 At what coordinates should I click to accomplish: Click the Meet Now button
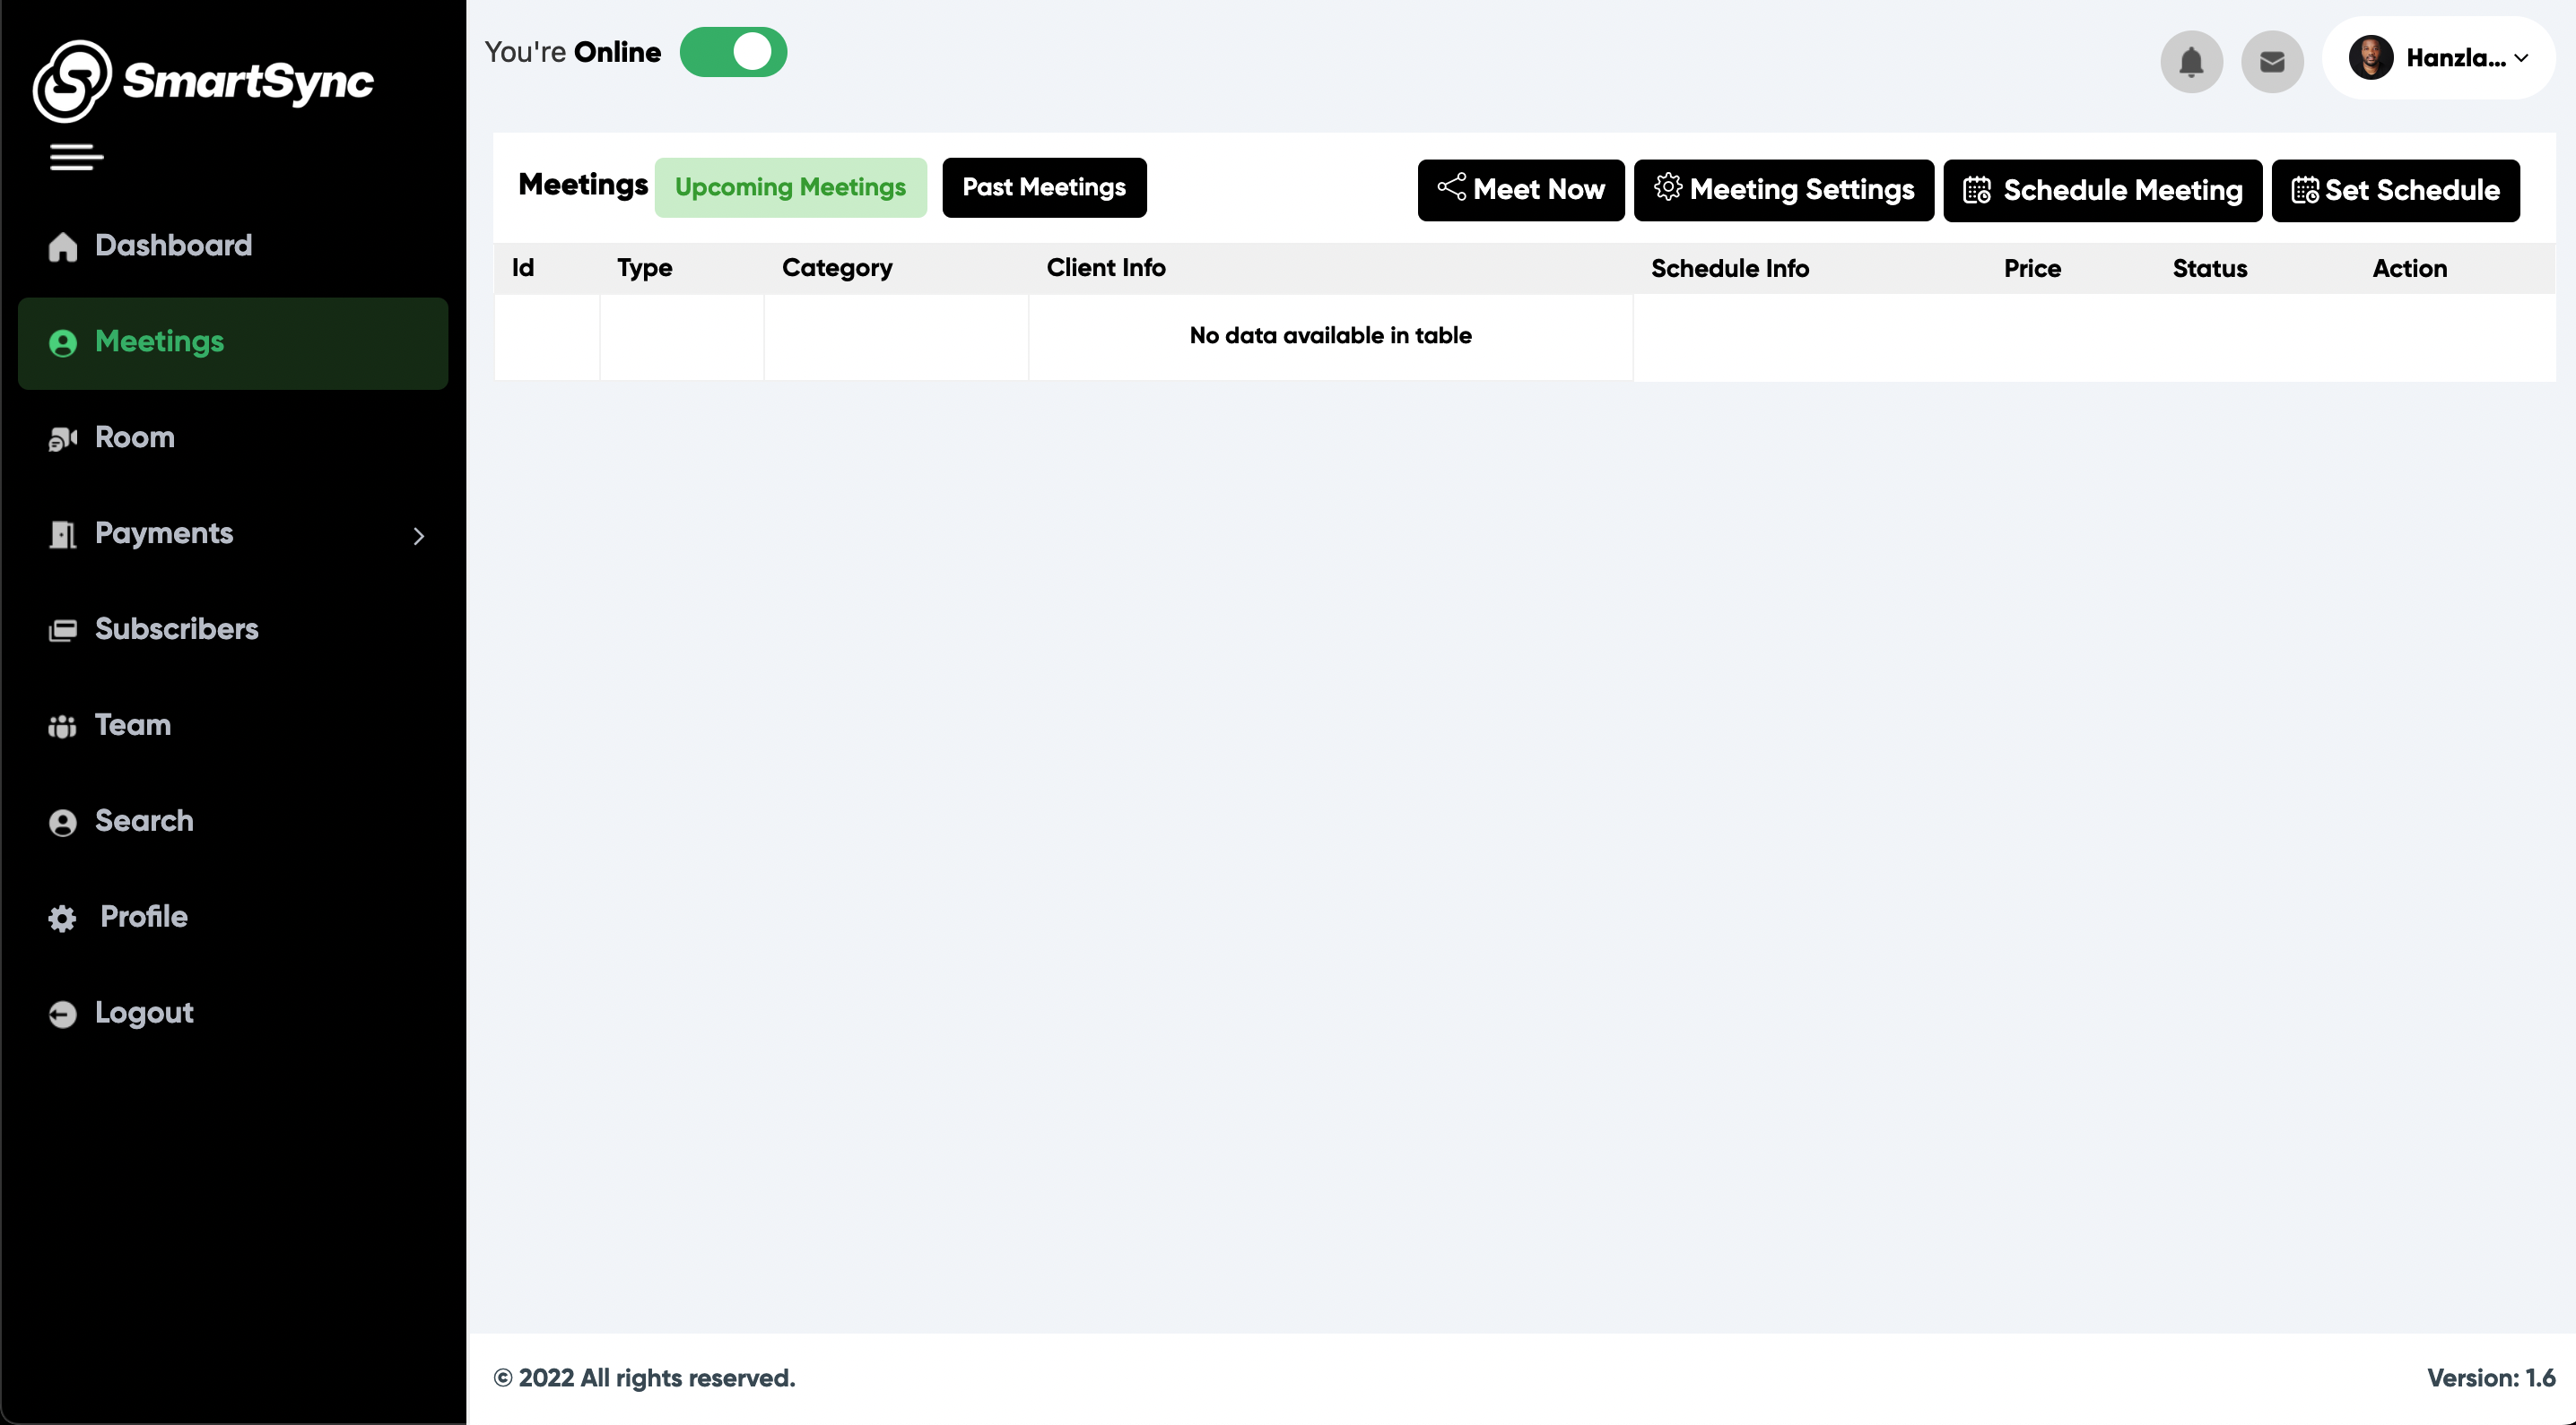coord(1520,190)
